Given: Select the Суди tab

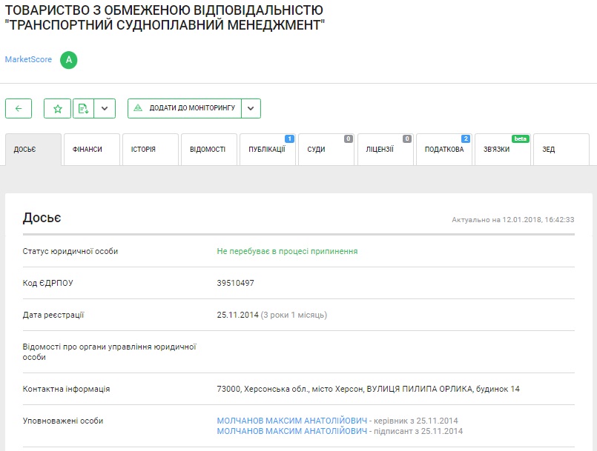Looking at the screenshot, I should 326,149.
